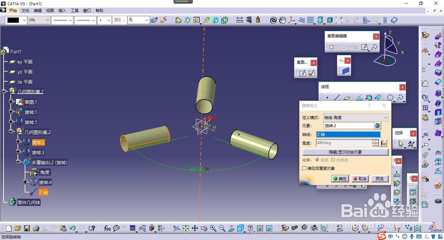This screenshot has height=240, width=444.
Task: Enable 确定后重复对象 checkbox
Action: (x=305, y=168)
